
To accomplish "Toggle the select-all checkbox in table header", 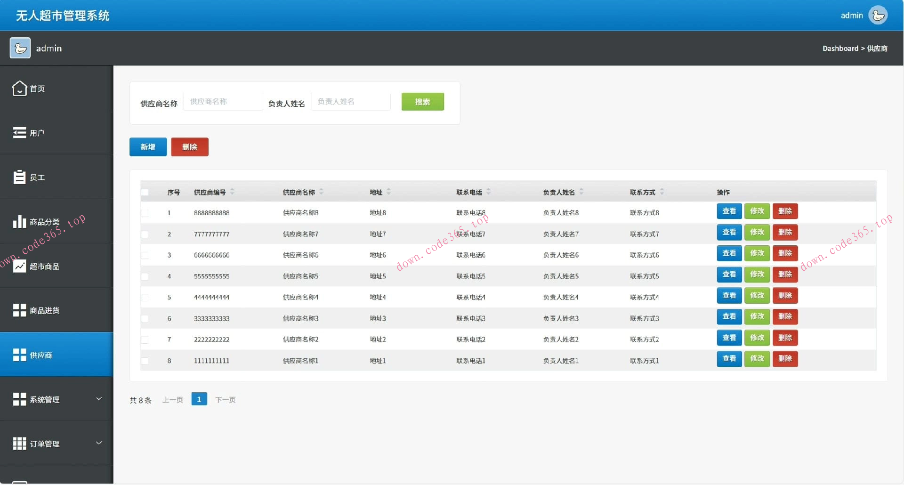I will (145, 192).
